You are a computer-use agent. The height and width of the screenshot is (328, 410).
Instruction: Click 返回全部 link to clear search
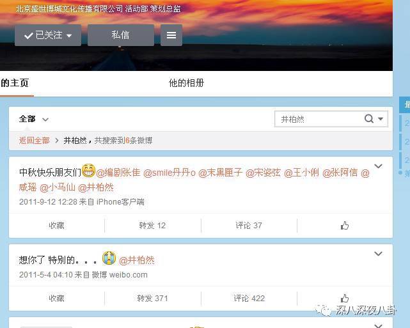(x=35, y=141)
